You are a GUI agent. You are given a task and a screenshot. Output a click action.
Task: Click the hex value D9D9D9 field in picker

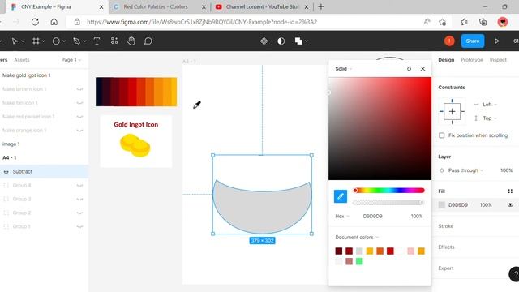click(373, 217)
